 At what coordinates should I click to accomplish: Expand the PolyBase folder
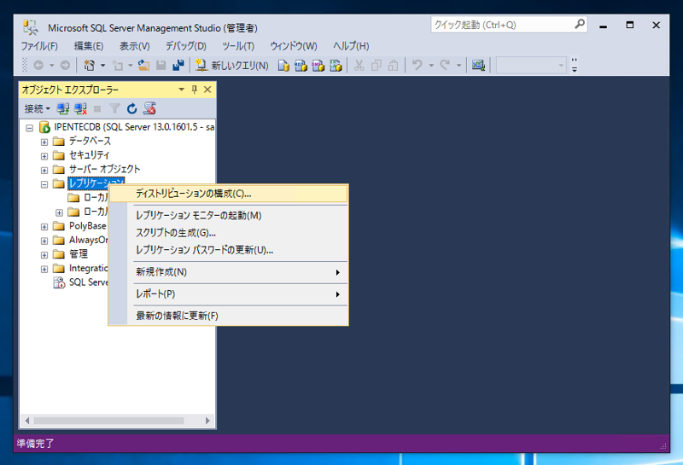tap(44, 227)
